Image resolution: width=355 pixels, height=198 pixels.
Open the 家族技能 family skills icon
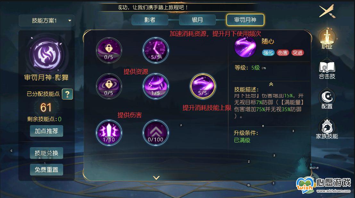[327, 129]
